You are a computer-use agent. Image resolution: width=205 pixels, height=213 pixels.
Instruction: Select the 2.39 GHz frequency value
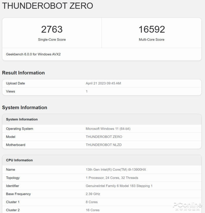[93, 194]
